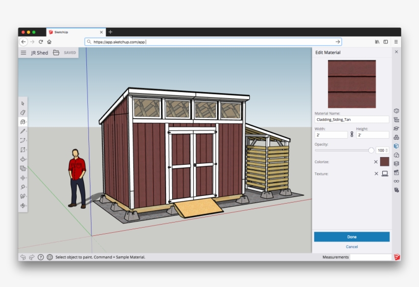The image size is (419, 287).
Task: Open the Instructor graduation cap panel
Action: point(397,128)
